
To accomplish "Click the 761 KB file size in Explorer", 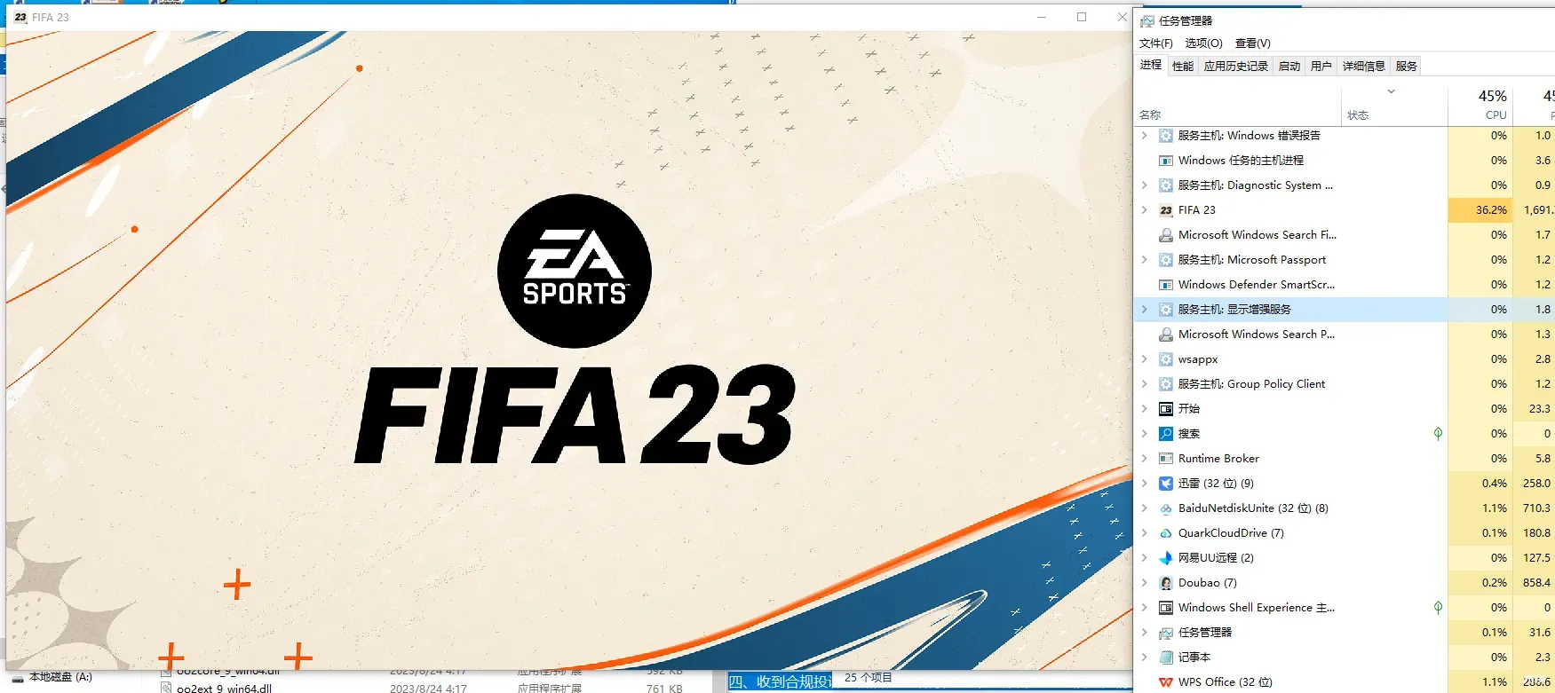I will pyautogui.click(x=664, y=688).
